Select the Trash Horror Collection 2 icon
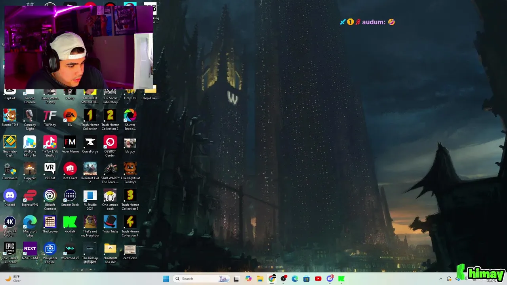The height and width of the screenshot is (285, 507). (x=110, y=116)
